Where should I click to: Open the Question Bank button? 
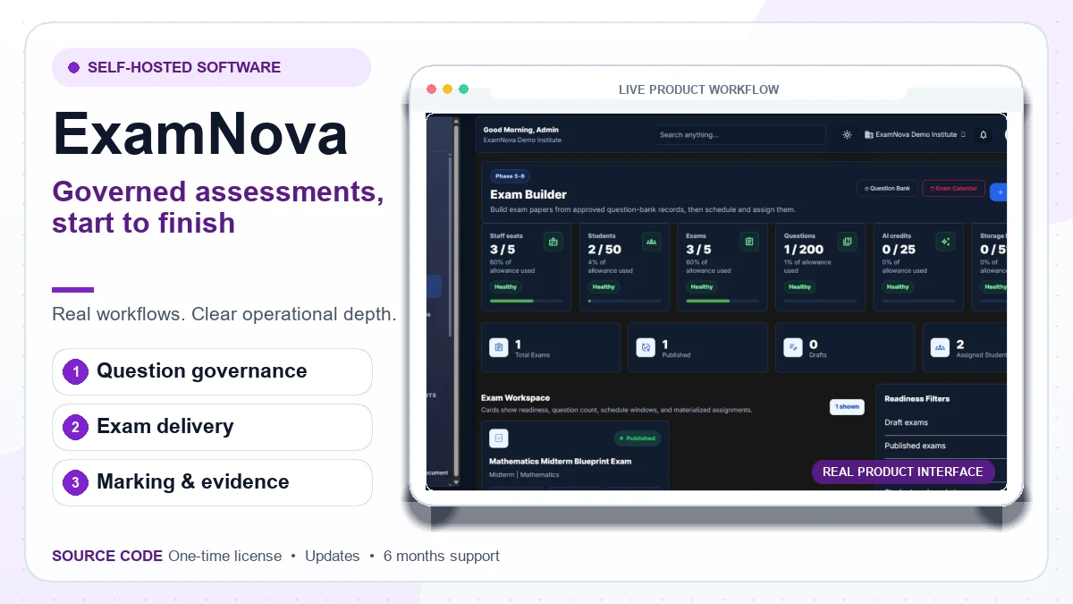(x=887, y=189)
